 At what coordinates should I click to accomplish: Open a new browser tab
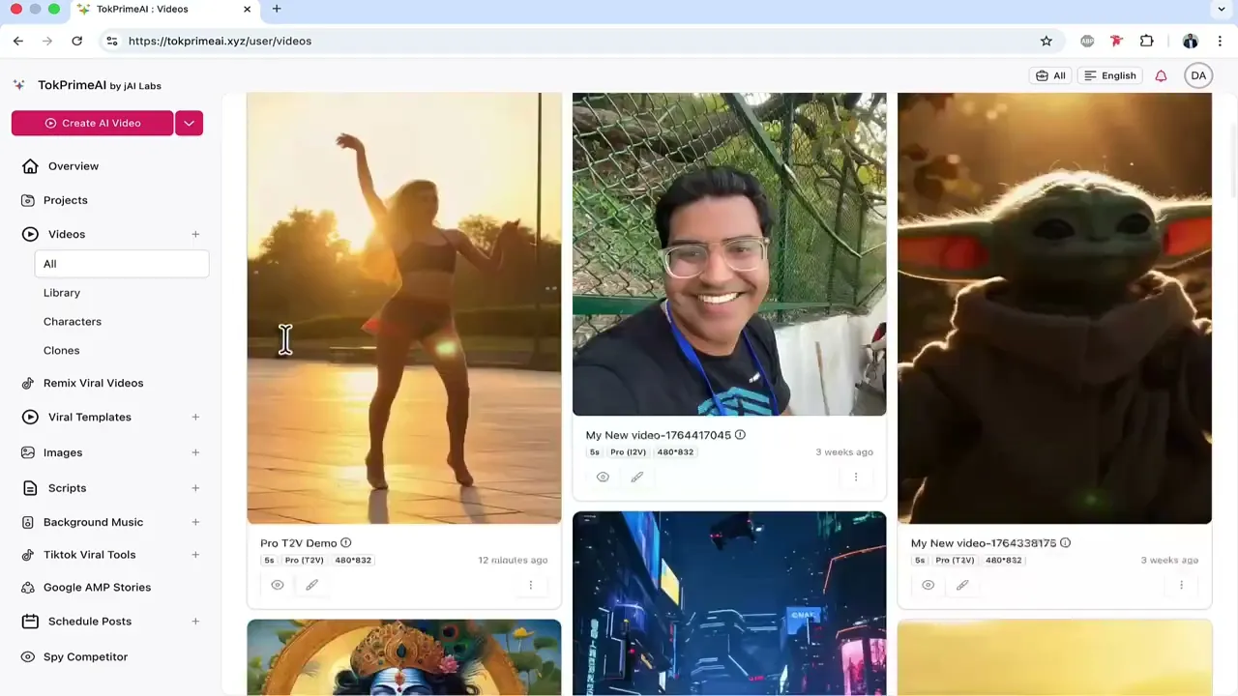pyautogui.click(x=277, y=9)
